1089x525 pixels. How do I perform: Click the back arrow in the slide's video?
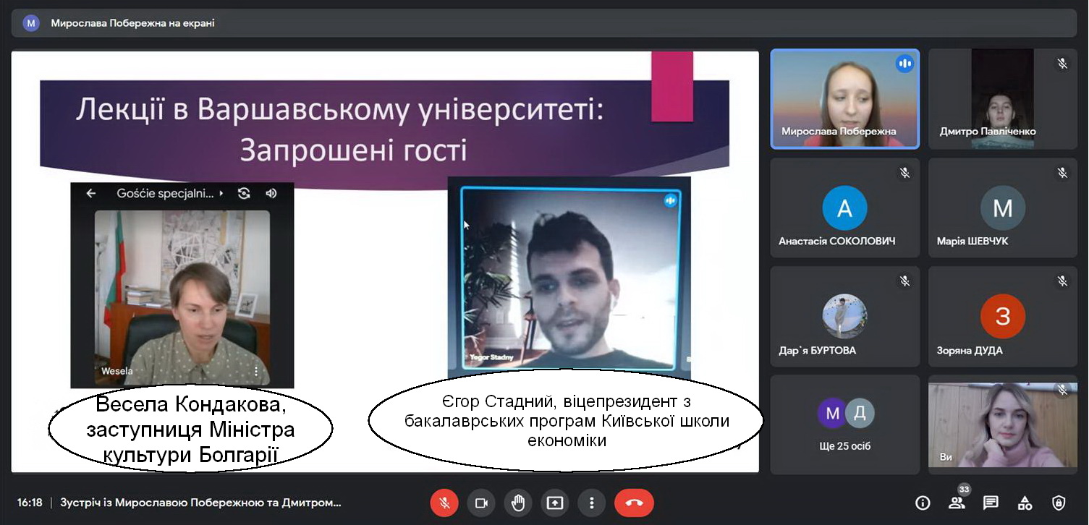(91, 193)
